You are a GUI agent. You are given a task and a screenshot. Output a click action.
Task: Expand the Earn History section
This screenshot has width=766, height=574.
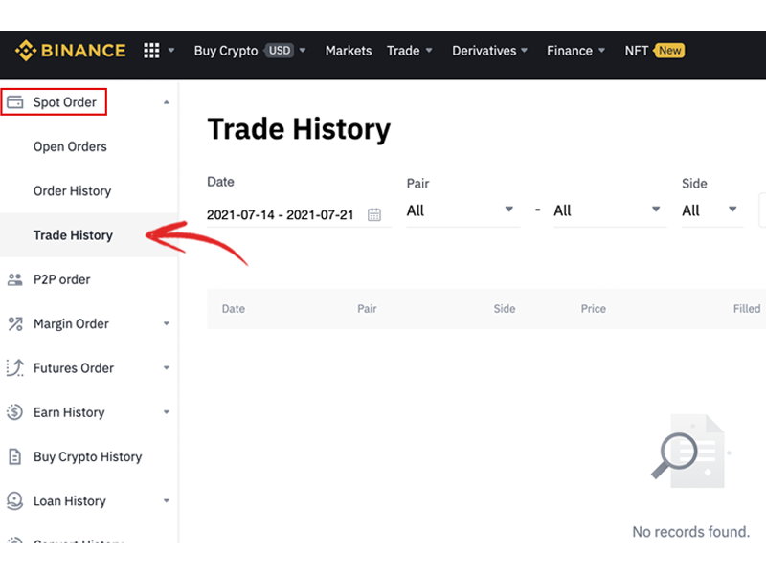point(166,412)
